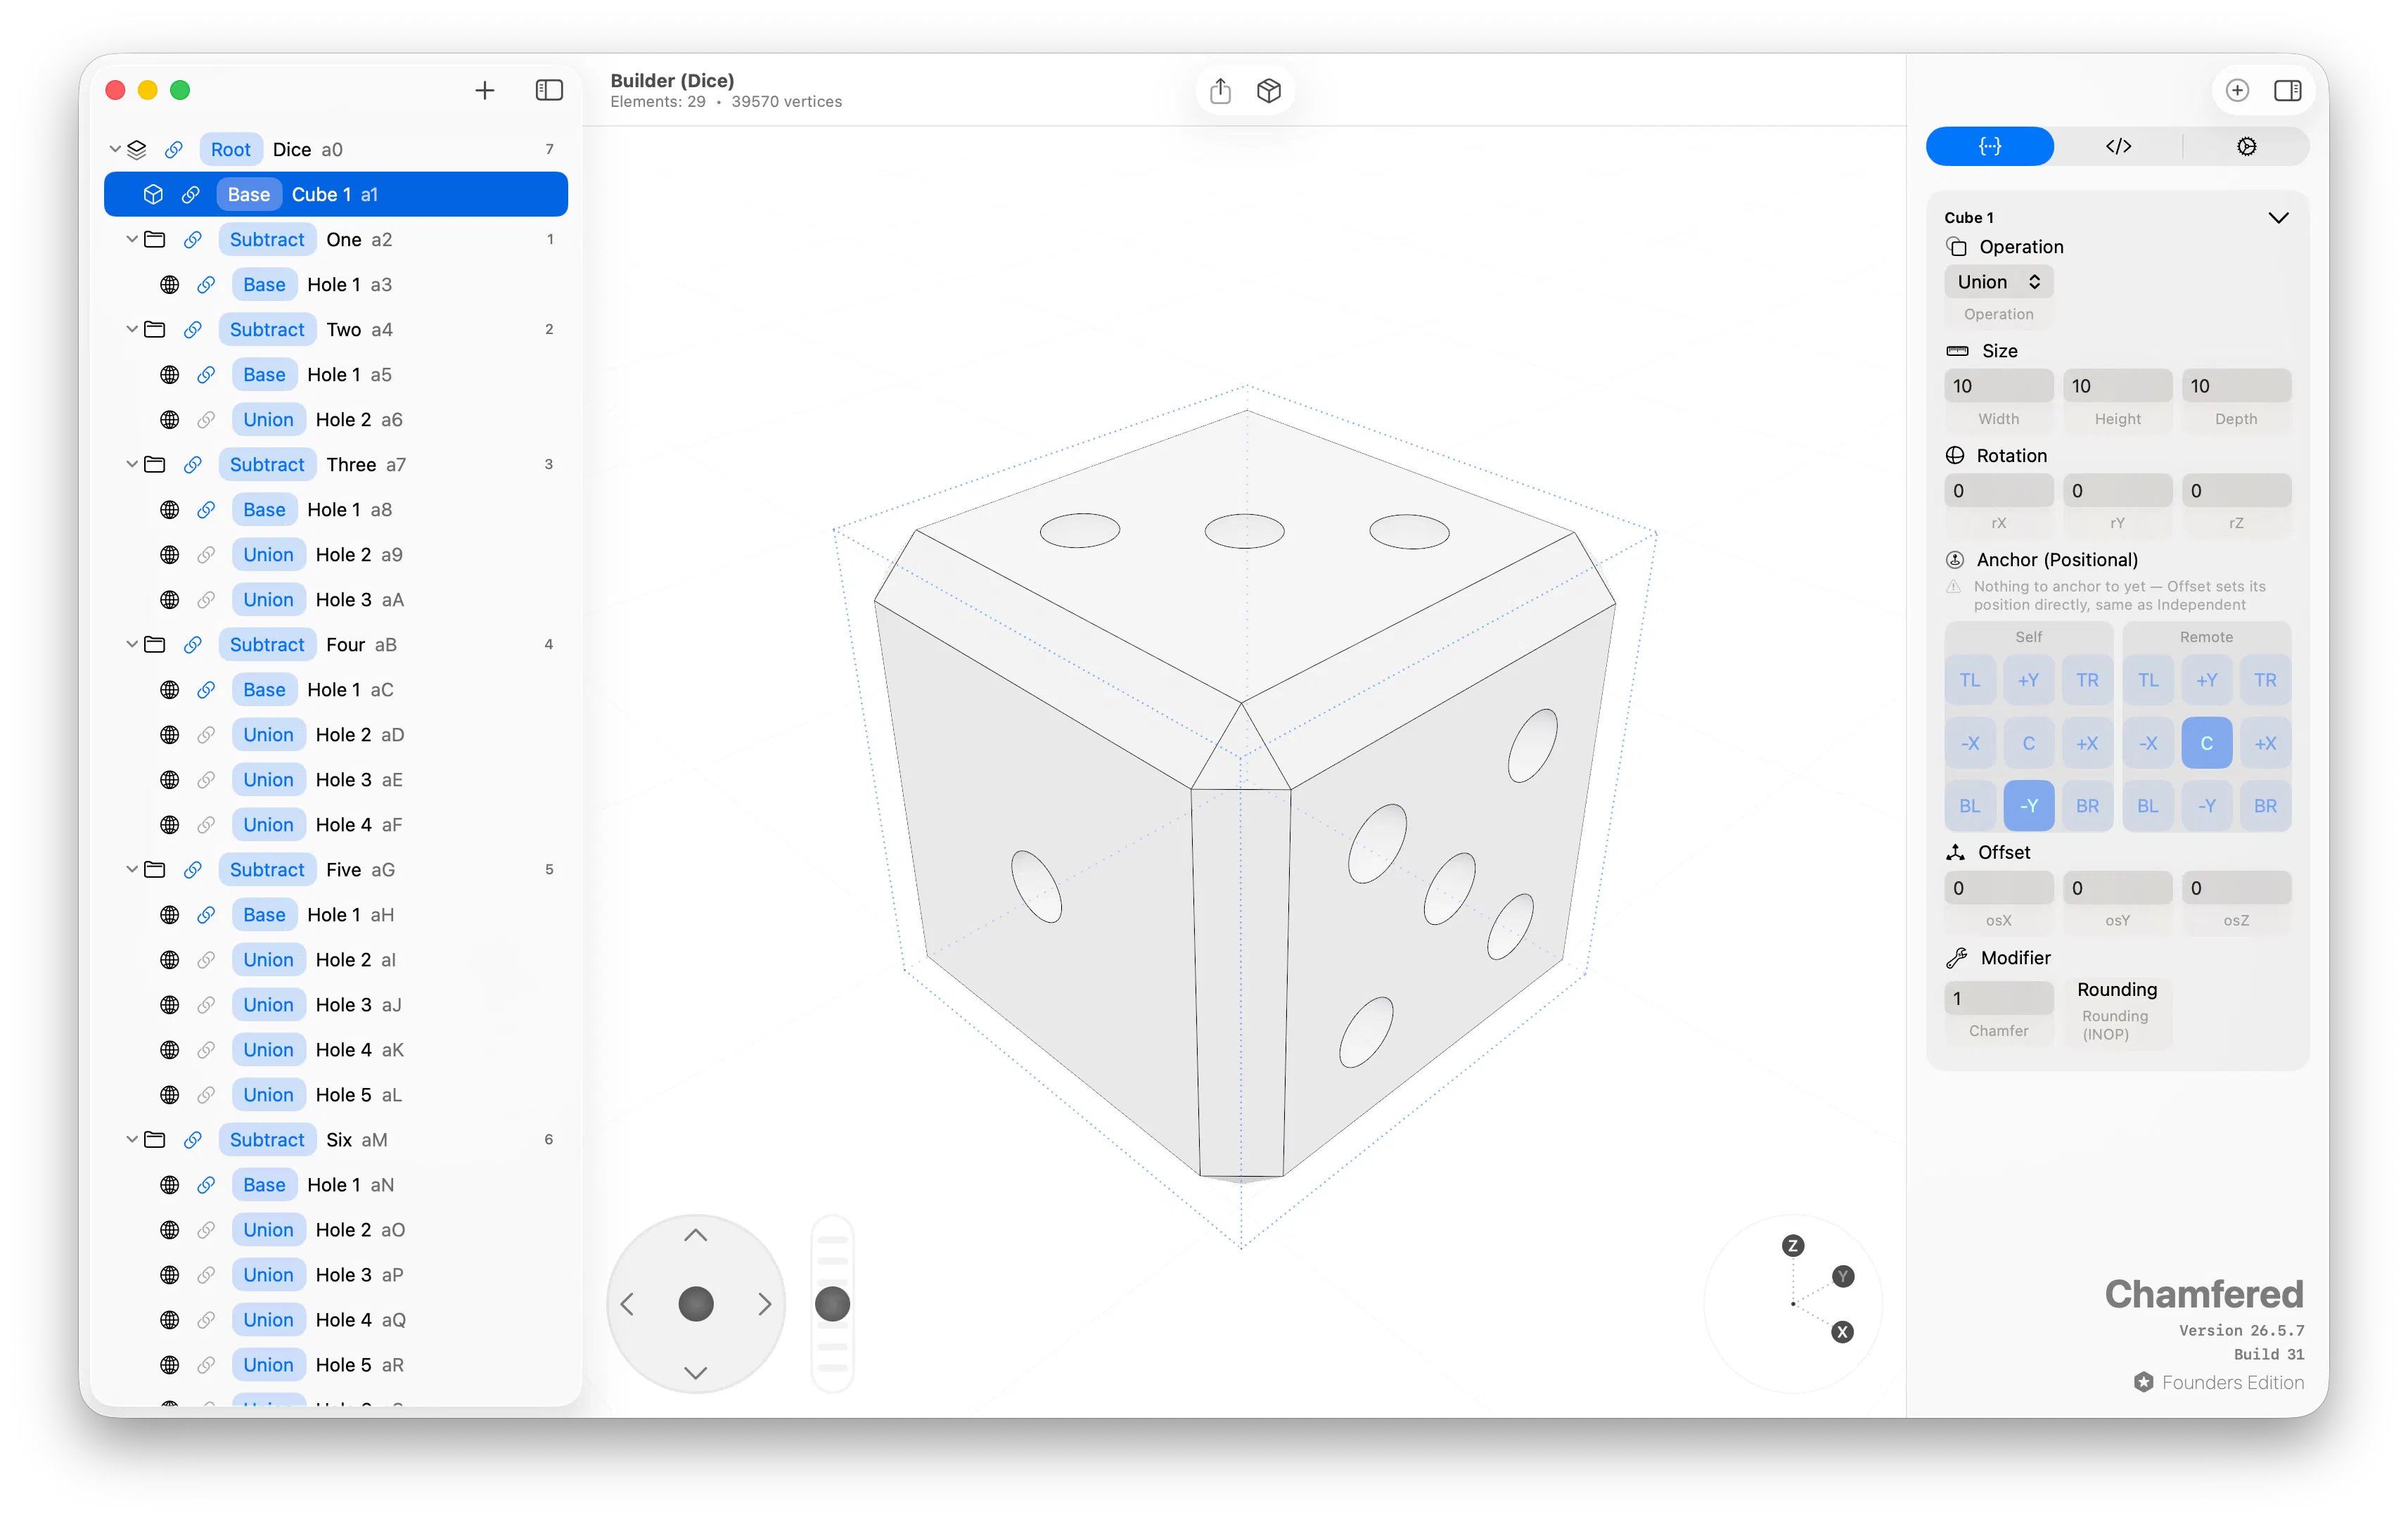Pan view up with navigation pad arrow

point(695,1235)
